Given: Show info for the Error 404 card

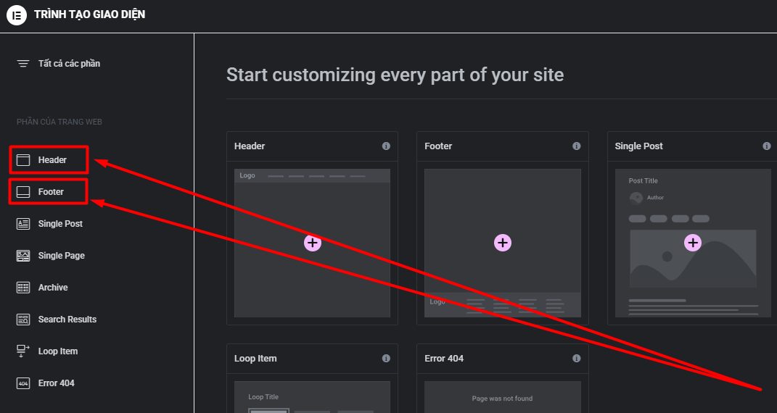Looking at the screenshot, I should click(x=577, y=359).
